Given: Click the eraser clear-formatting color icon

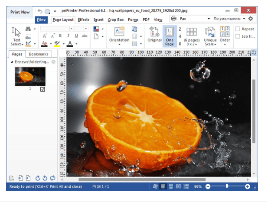Looking at the screenshot, I should coord(44,44).
